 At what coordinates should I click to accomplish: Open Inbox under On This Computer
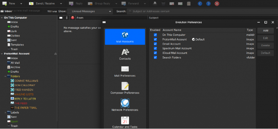[x=12, y=22]
